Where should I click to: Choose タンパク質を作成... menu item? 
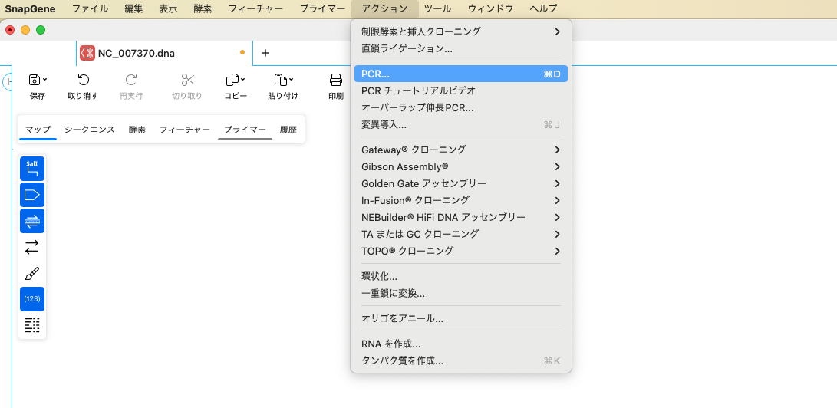pyautogui.click(x=460, y=361)
